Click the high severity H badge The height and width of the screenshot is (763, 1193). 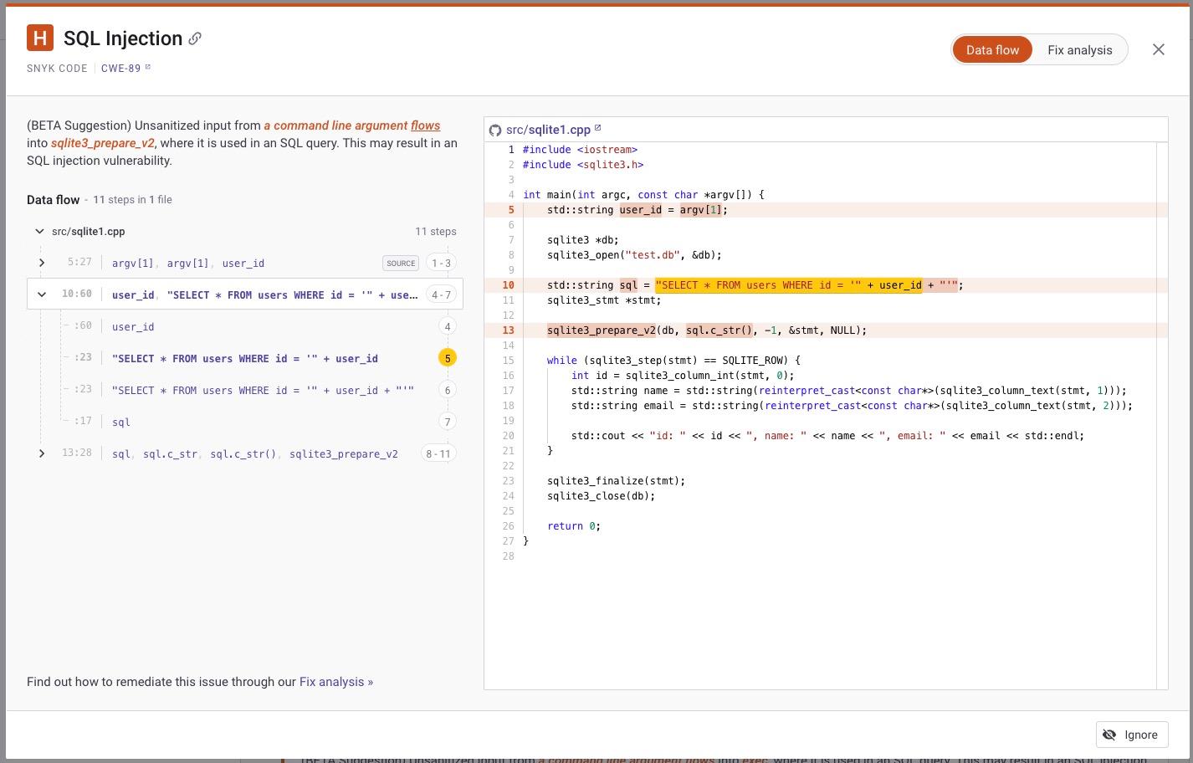coord(40,38)
